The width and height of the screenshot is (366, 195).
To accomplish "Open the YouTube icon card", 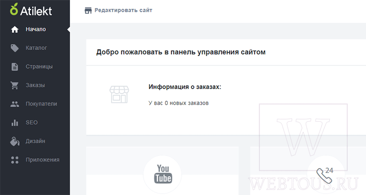I will click(163, 174).
